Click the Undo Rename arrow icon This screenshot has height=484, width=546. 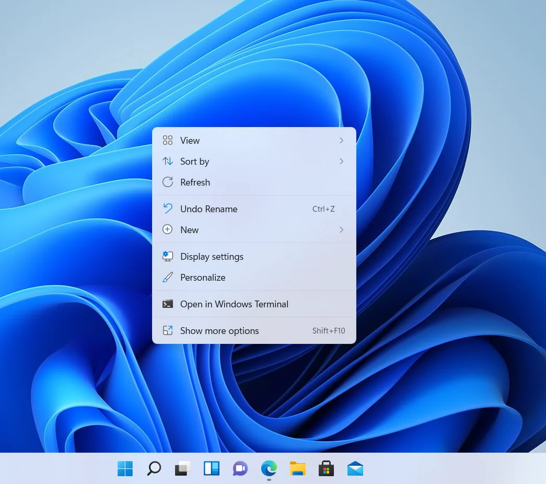click(168, 209)
